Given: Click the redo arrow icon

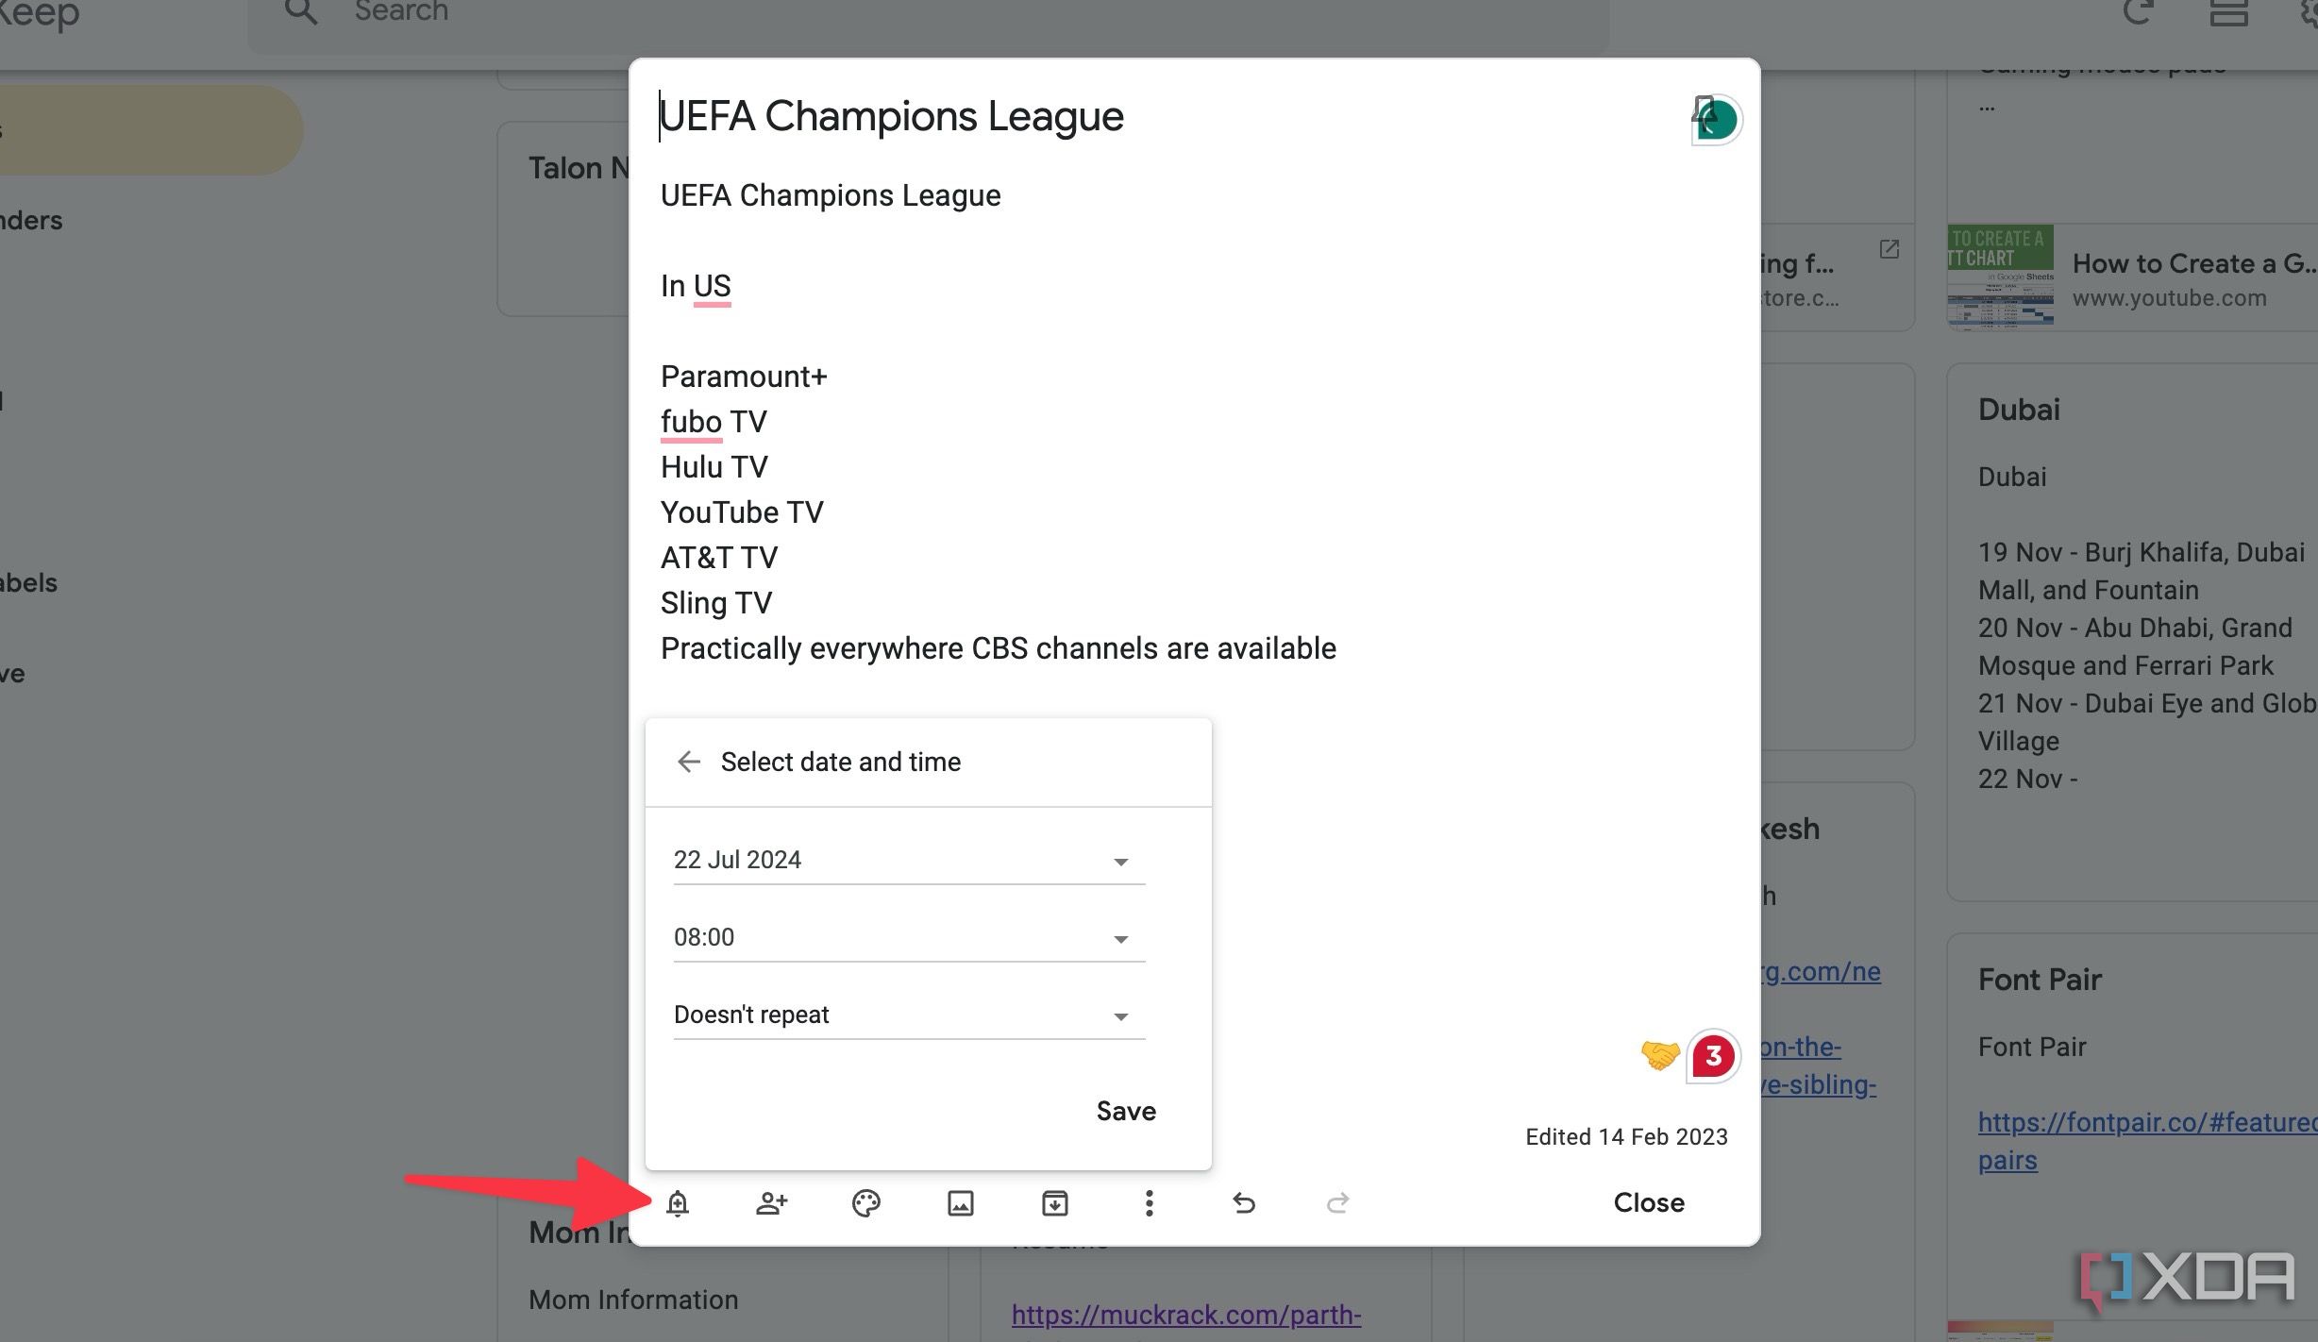Looking at the screenshot, I should click(x=1338, y=1201).
